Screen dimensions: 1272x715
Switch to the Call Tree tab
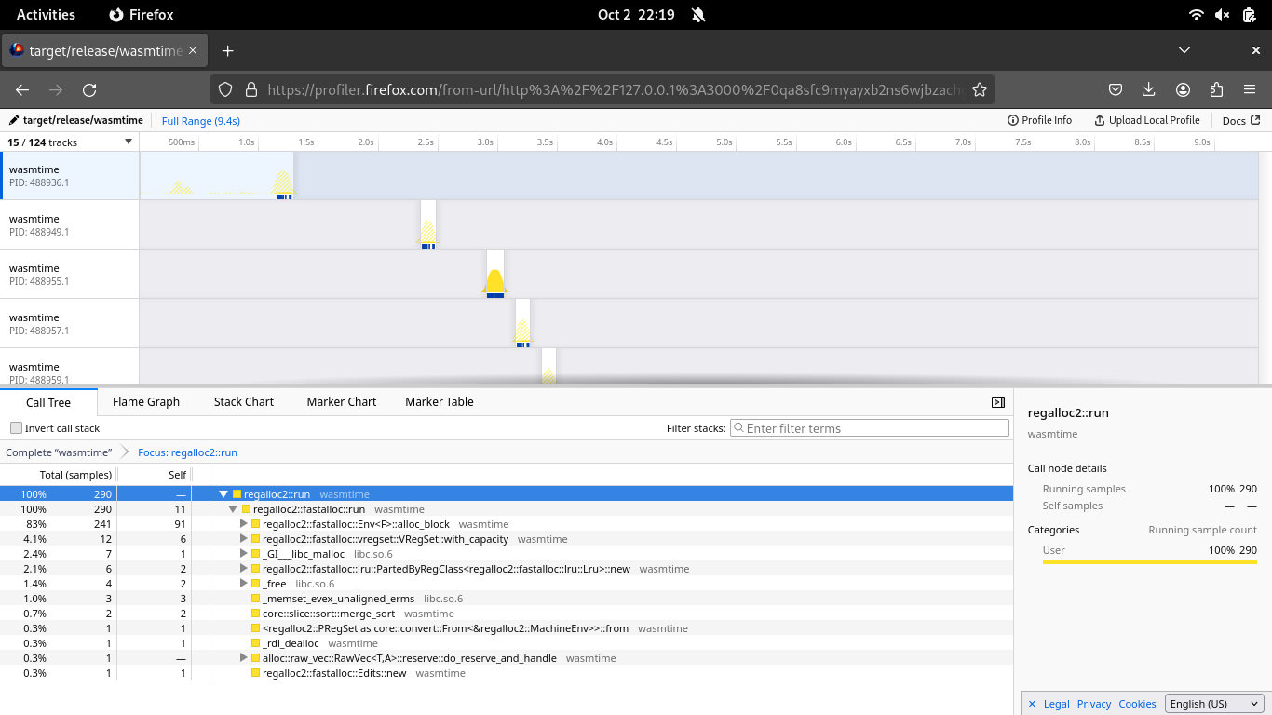coord(48,402)
